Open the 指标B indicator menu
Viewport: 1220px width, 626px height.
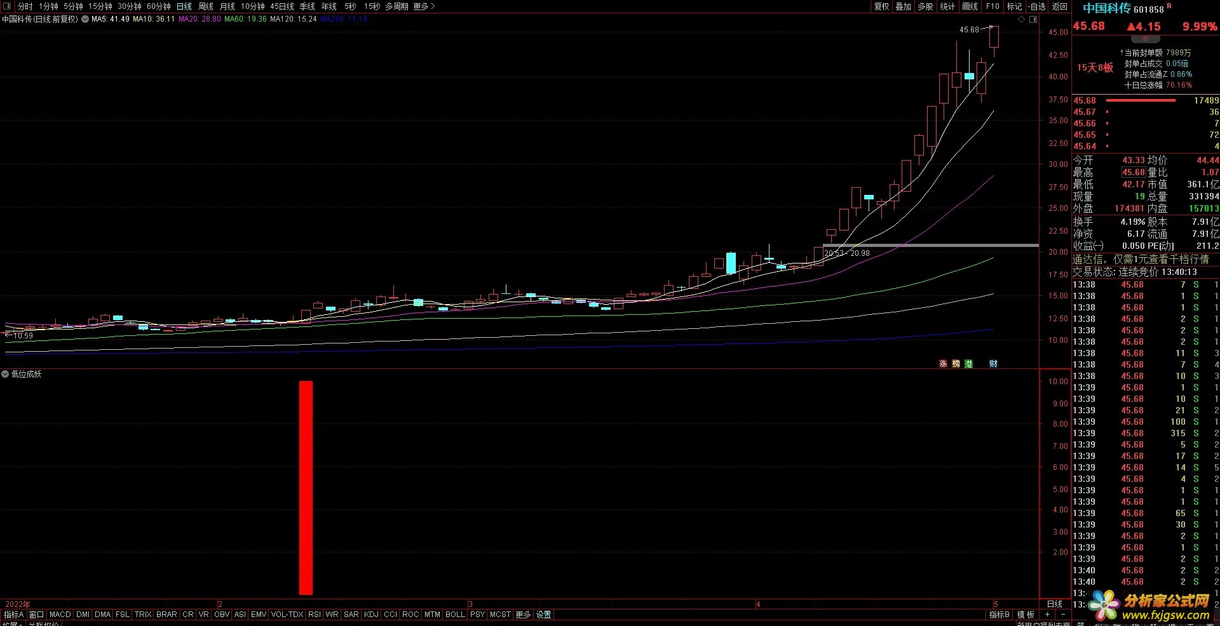point(1000,615)
